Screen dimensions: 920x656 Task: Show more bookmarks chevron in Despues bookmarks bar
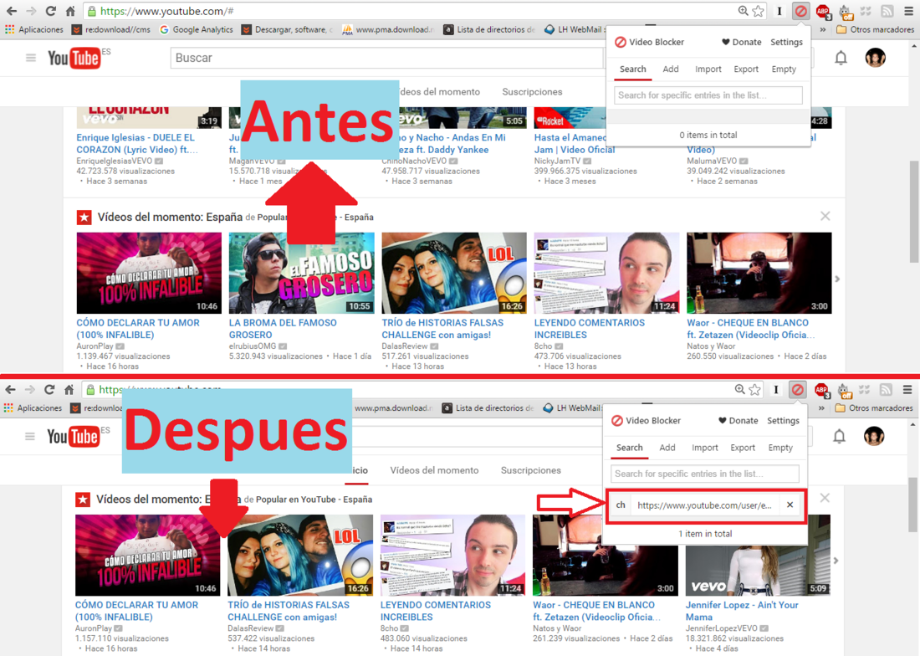click(x=821, y=407)
